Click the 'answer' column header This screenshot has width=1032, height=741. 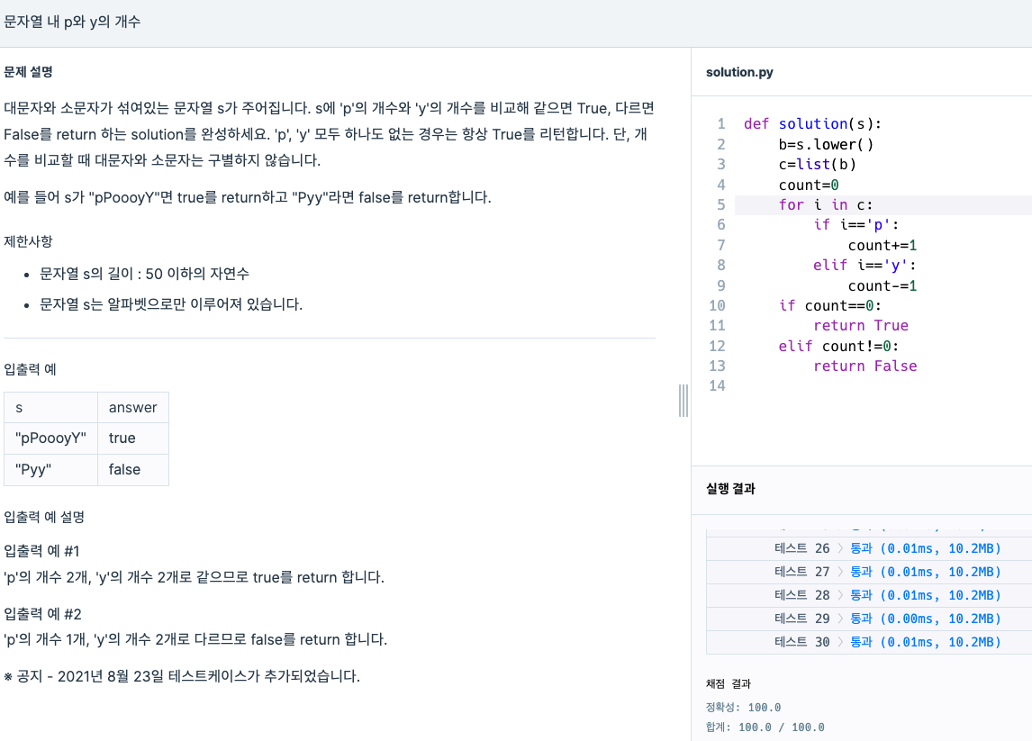[x=133, y=408]
